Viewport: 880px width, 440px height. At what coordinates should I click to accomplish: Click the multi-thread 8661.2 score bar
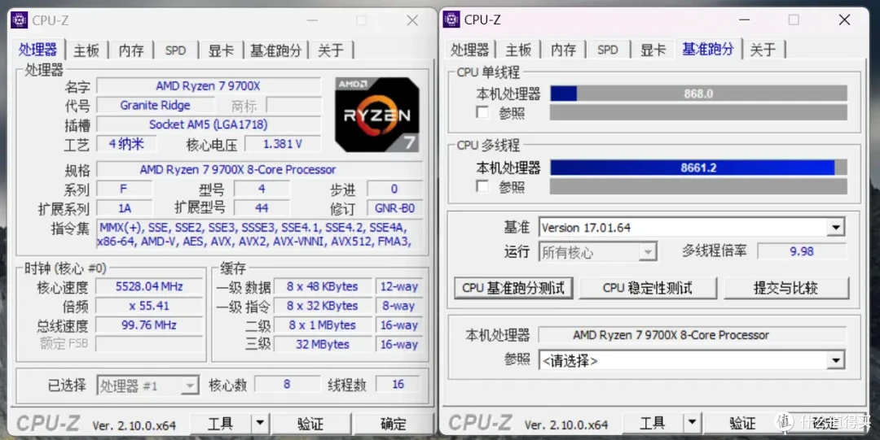point(698,167)
